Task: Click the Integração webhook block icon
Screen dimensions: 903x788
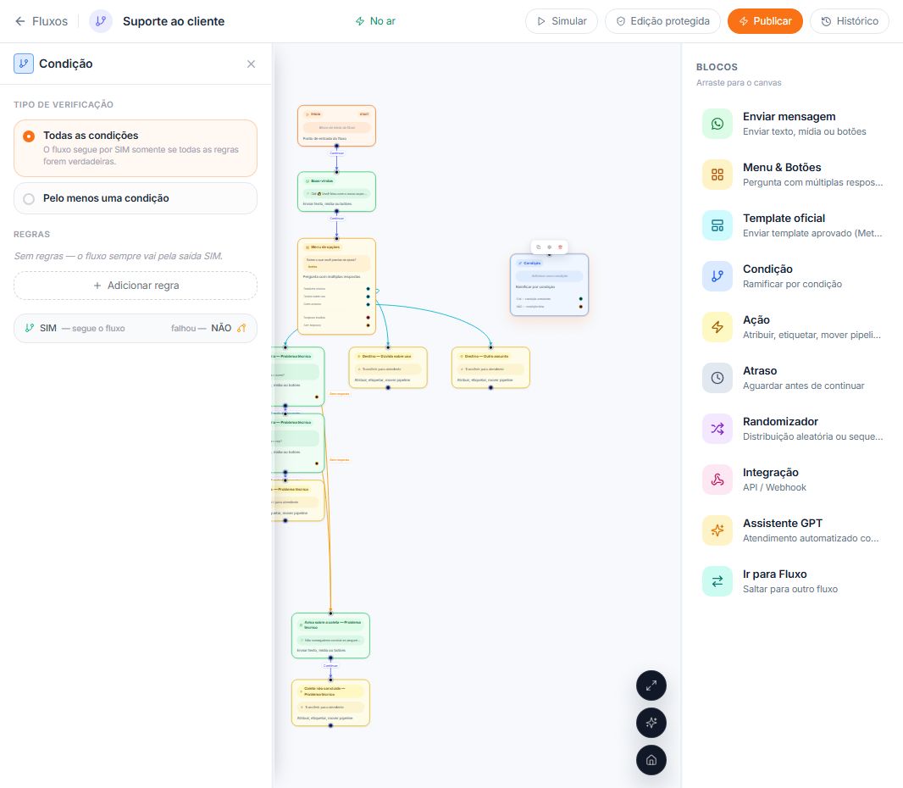Action: click(x=717, y=480)
